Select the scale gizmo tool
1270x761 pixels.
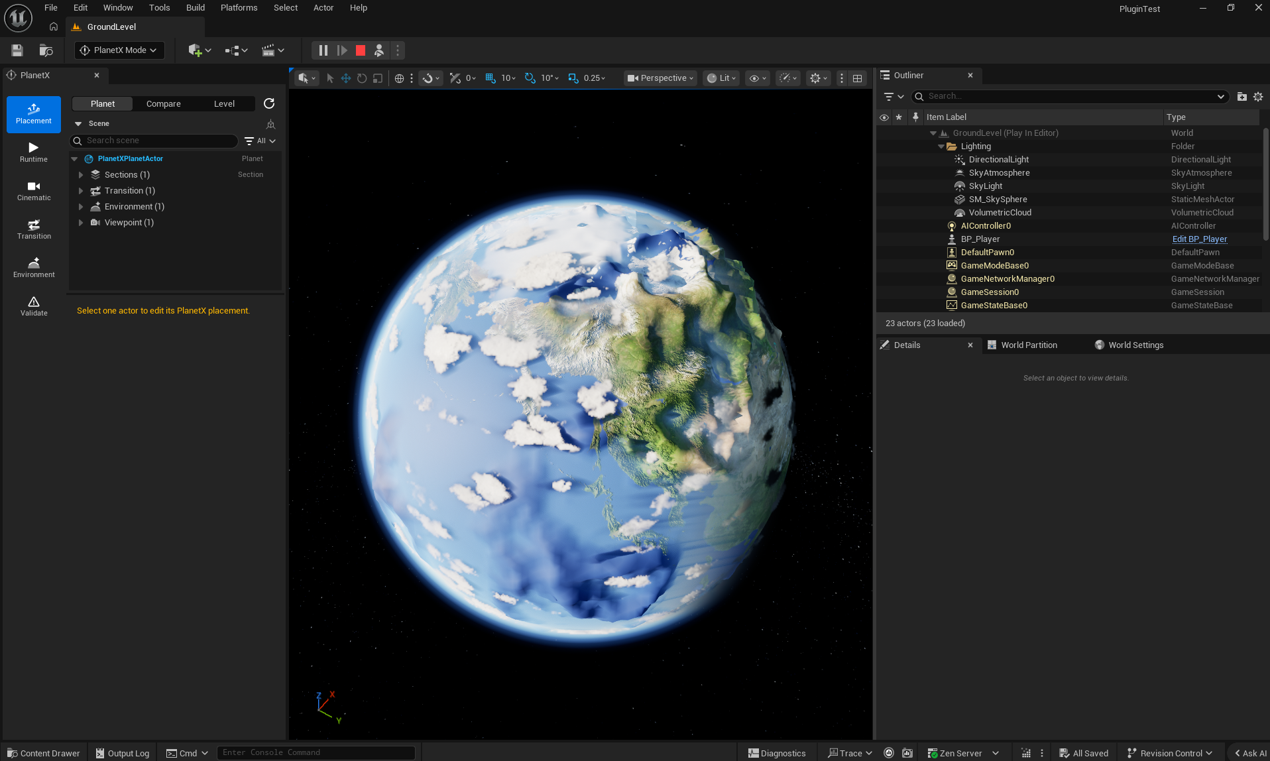coord(378,78)
